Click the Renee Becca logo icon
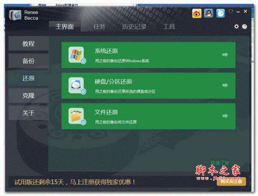 coord(15,15)
